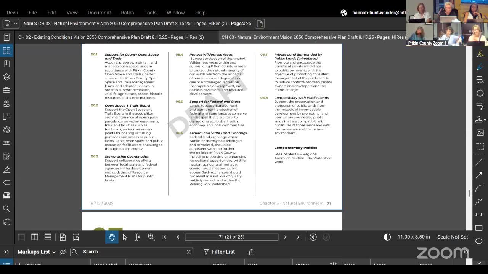Toggle Dim content half-circle icon
This screenshot has width=488, height=274.
pos(387,237)
